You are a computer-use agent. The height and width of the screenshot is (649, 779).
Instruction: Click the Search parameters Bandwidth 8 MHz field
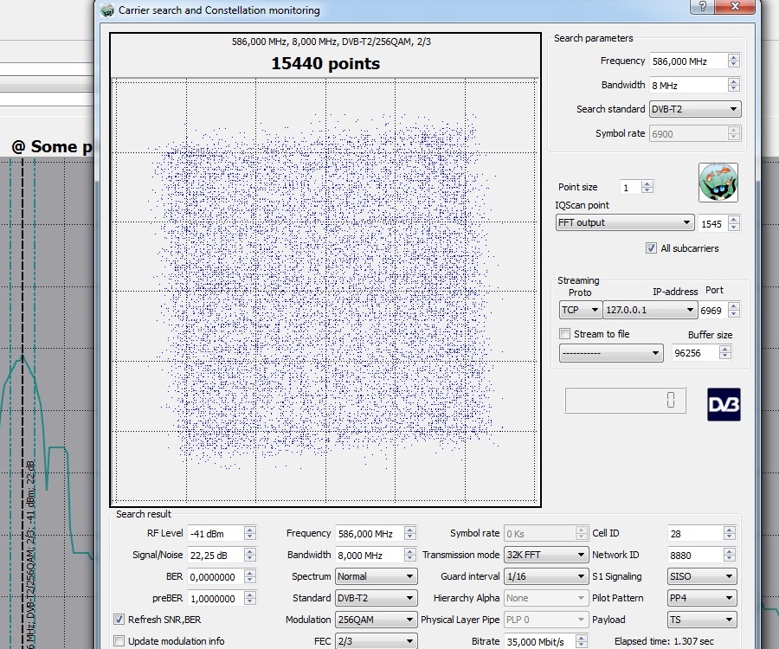689,86
